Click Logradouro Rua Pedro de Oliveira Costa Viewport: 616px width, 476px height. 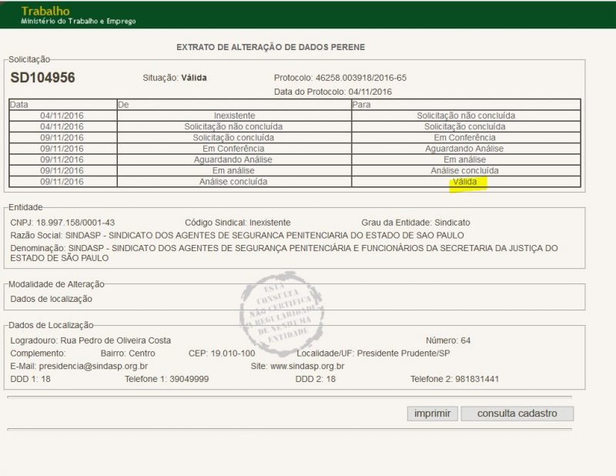[90, 340]
